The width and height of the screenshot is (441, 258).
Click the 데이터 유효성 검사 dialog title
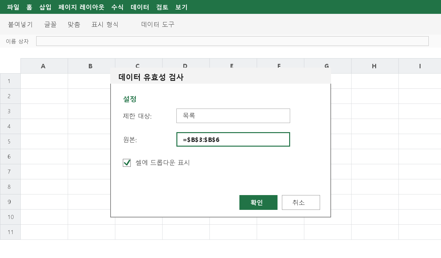pos(151,77)
